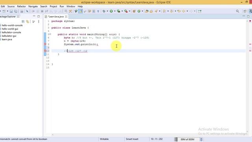Click the Pin Editor icon
The image size is (252, 142).
(x=200, y=11)
